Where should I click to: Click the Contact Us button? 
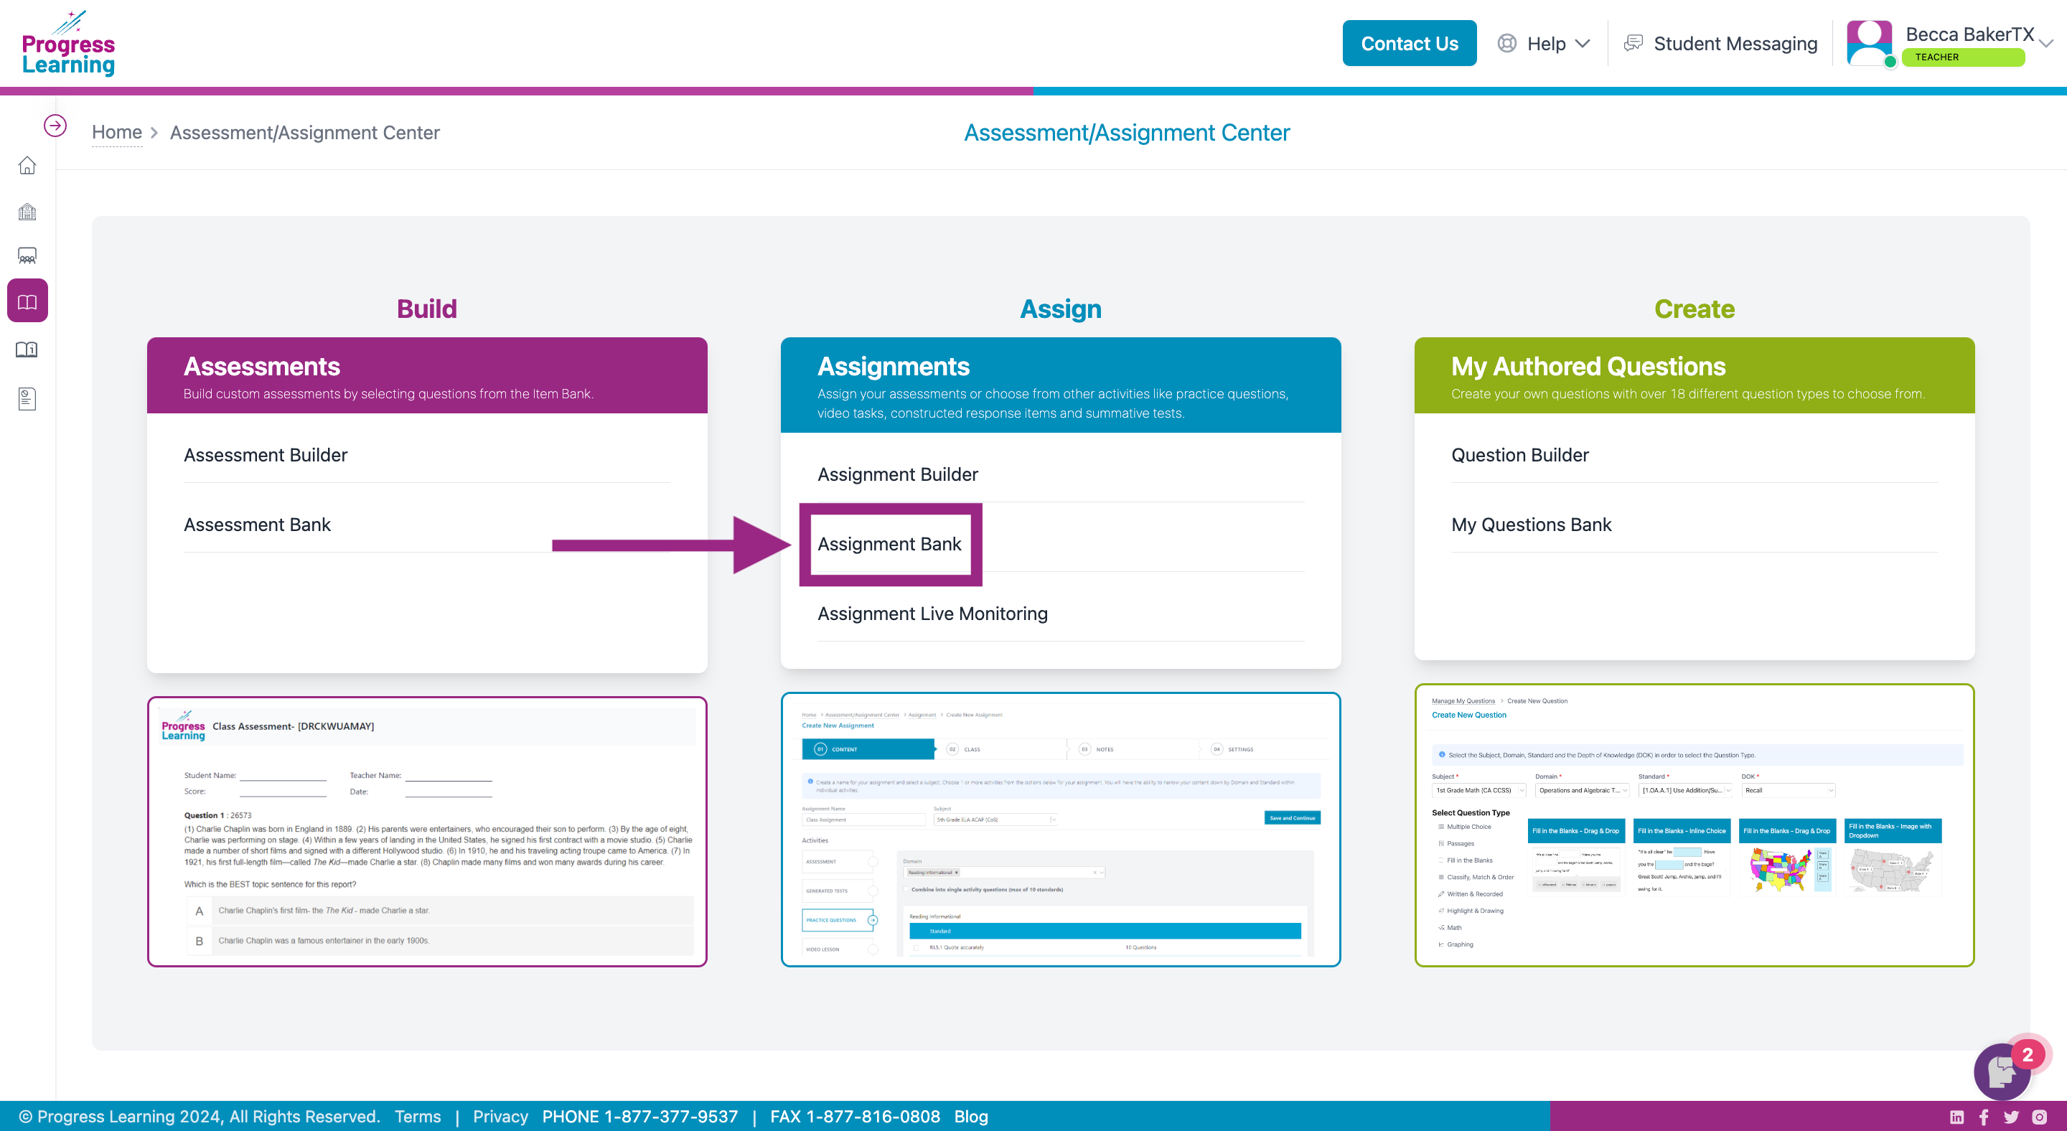point(1410,42)
